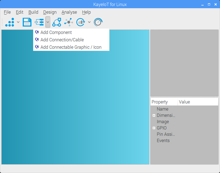Click the Property column header
This screenshot has width=220, height=173.
tap(164, 102)
